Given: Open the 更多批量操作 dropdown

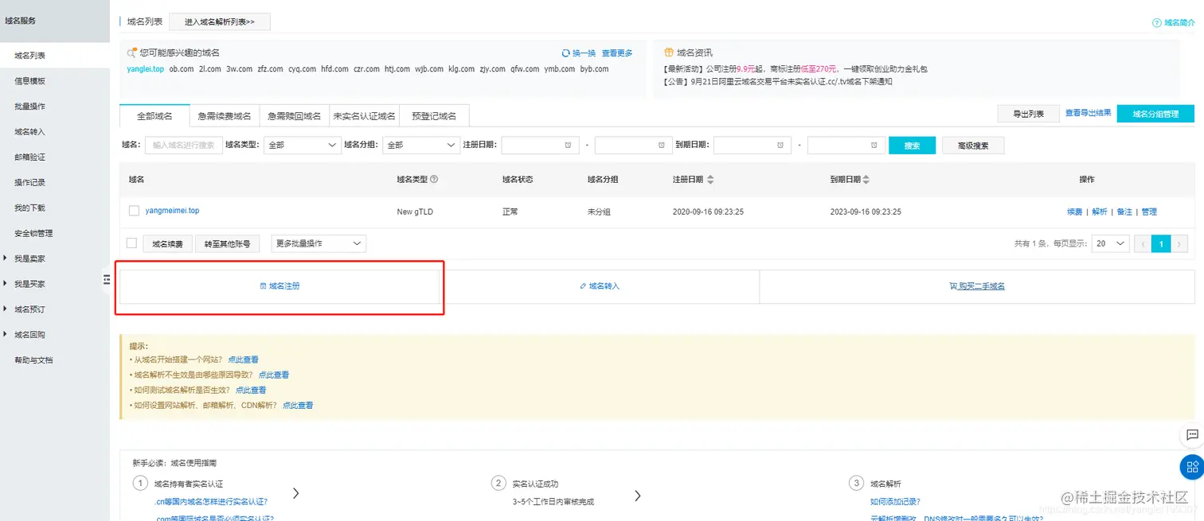Looking at the screenshot, I should coord(318,243).
